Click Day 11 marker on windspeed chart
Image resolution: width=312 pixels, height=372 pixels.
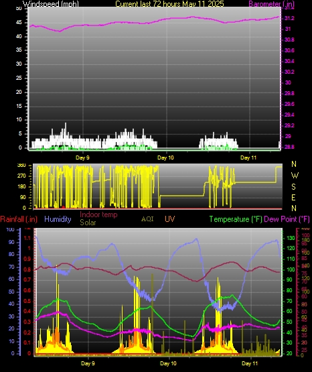click(248, 158)
